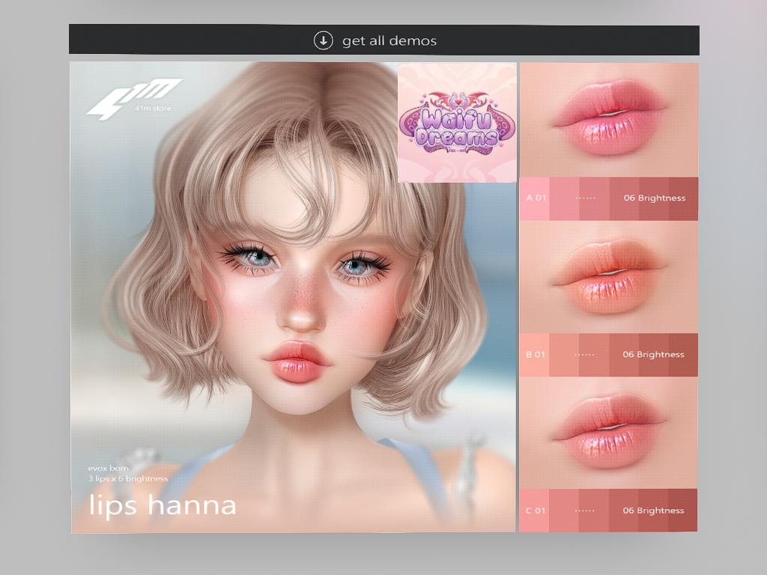Screen dimensions: 767x575
Task: Select the 06 Brightness label in row B
Action: point(653,354)
